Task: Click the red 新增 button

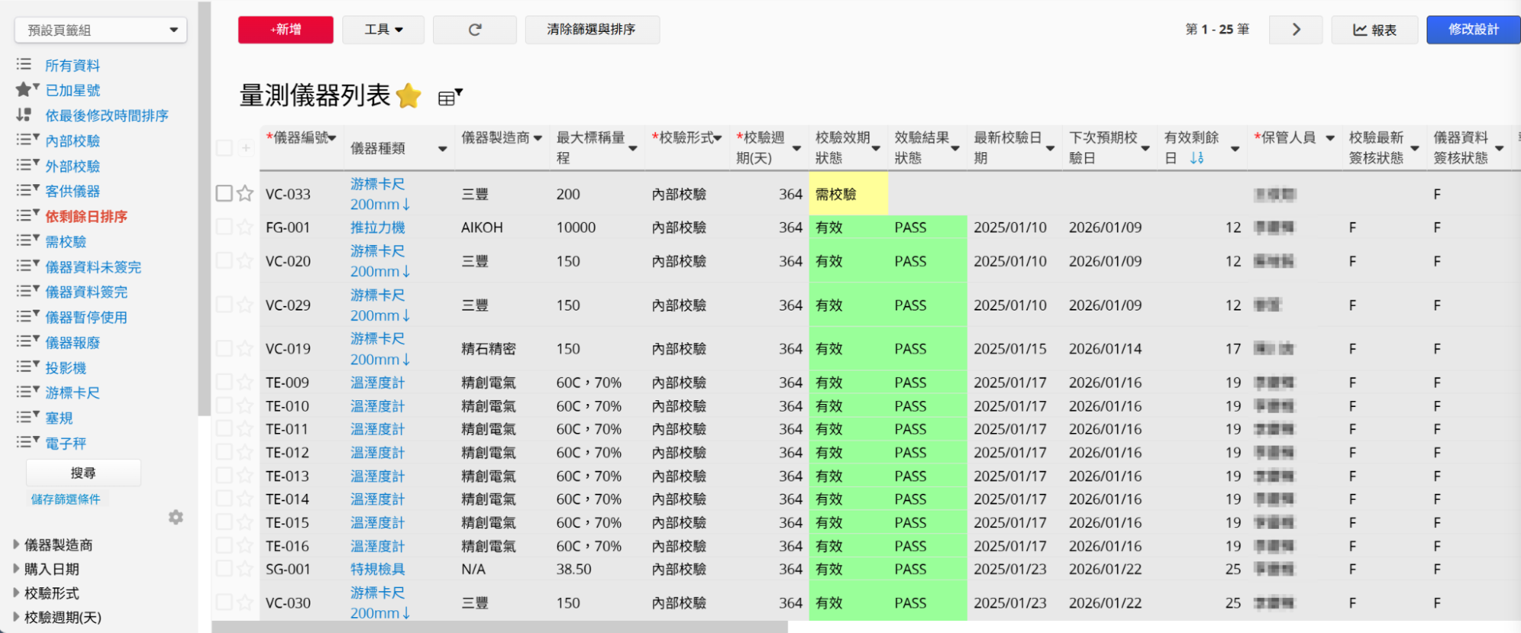Action: point(285,30)
